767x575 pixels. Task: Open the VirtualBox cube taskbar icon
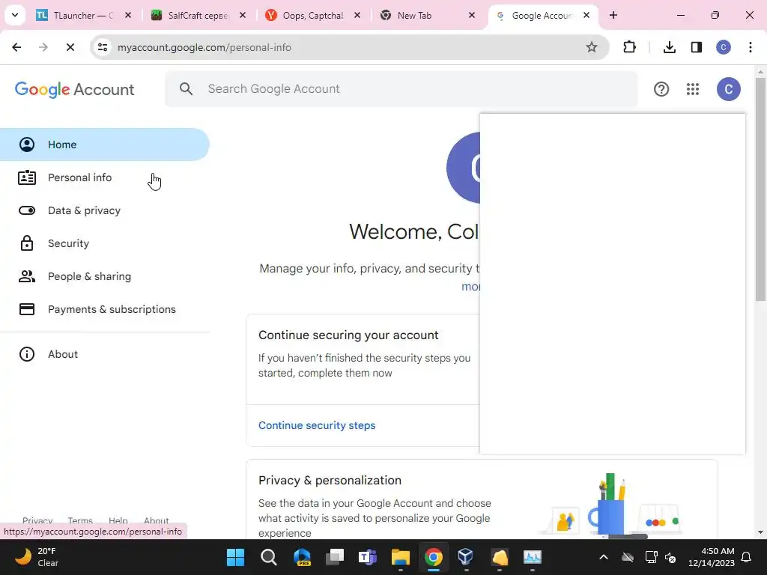[466, 557]
